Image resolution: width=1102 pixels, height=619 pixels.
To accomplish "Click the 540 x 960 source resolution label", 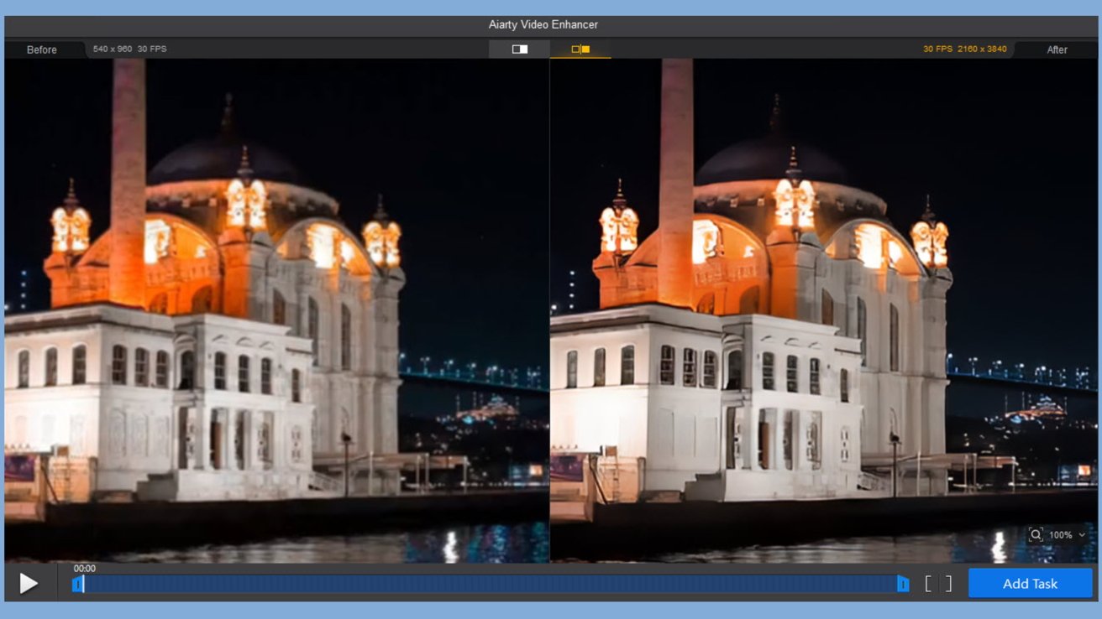I will 113,49.
